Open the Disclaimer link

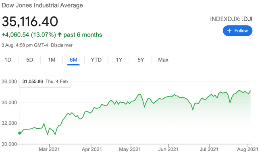62,45
